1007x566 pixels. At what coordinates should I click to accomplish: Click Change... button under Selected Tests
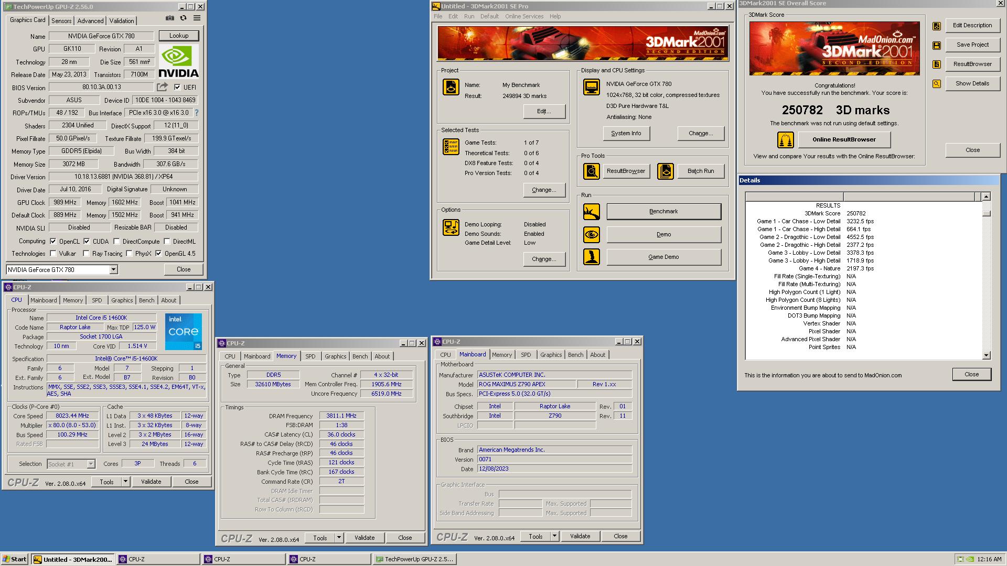click(544, 190)
